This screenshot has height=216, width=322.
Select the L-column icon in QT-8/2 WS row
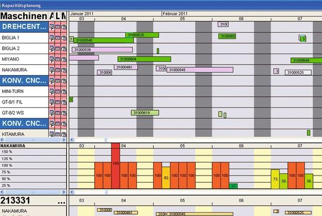point(58,112)
